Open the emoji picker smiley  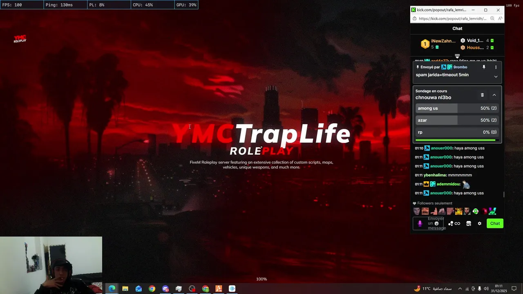click(436, 223)
